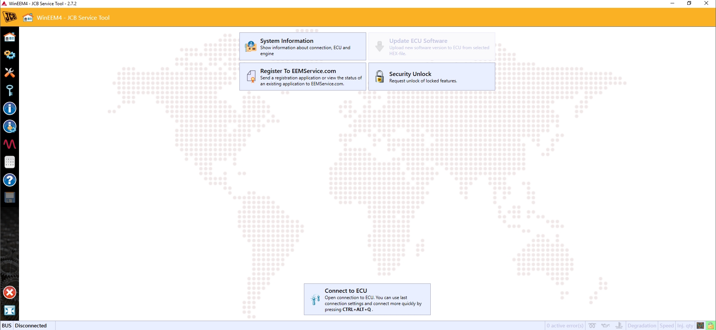Select the info-with-gear sidebar icon
The image size is (716, 330).
pos(10,126)
